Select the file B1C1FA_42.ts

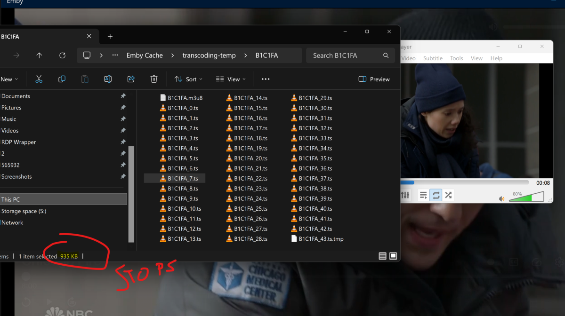[312, 229]
